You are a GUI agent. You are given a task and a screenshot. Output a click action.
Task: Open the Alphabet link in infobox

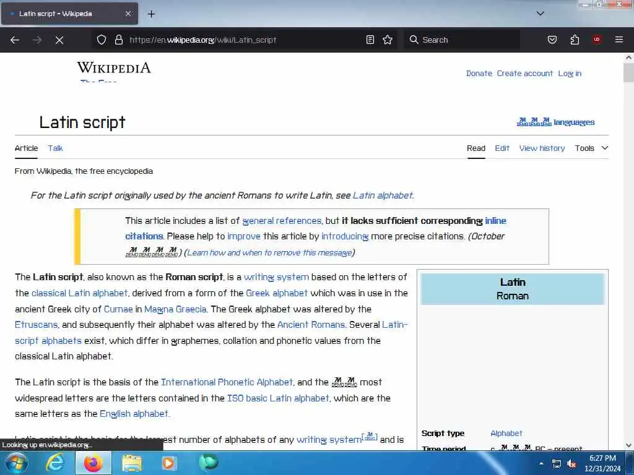(506, 434)
